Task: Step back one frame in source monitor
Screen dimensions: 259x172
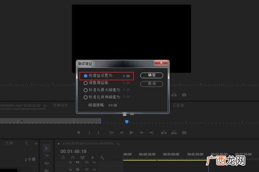Action: pyautogui.click(x=121, y=133)
